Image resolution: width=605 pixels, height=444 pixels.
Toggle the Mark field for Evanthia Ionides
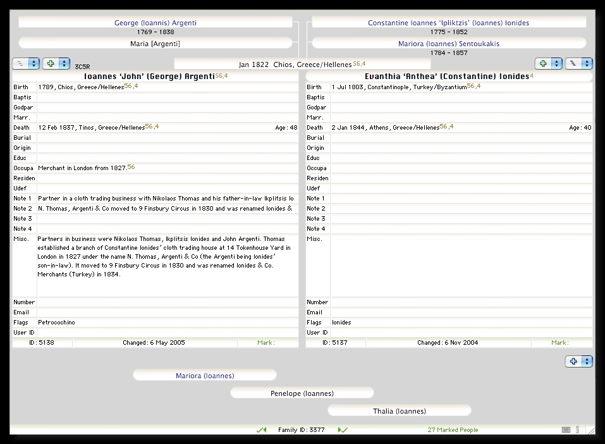(x=560, y=343)
